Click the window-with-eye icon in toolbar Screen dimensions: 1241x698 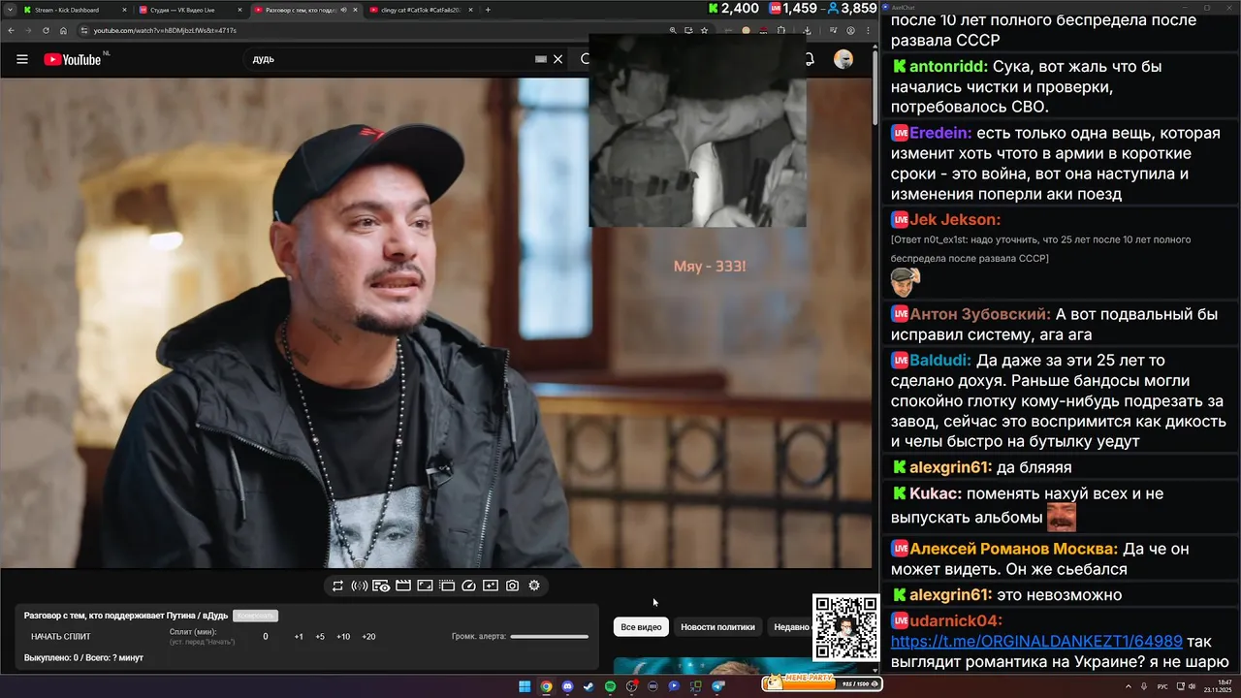click(381, 586)
